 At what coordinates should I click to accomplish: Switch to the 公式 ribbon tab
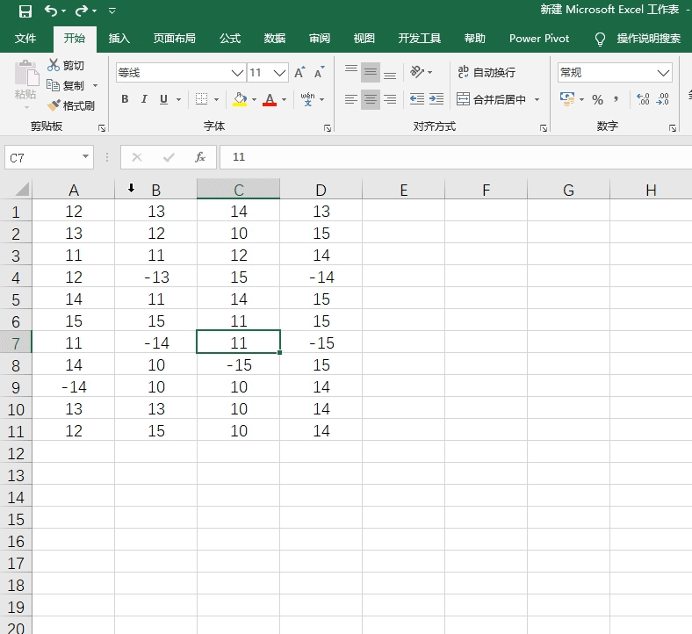[230, 39]
